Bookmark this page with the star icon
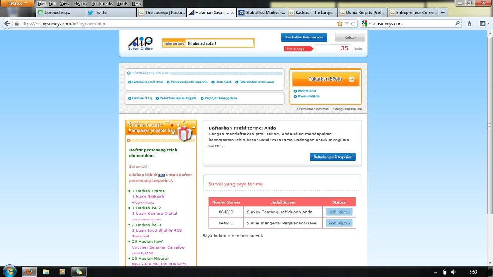Image resolution: width=493 pixels, height=277 pixels. click(x=340, y=23)
